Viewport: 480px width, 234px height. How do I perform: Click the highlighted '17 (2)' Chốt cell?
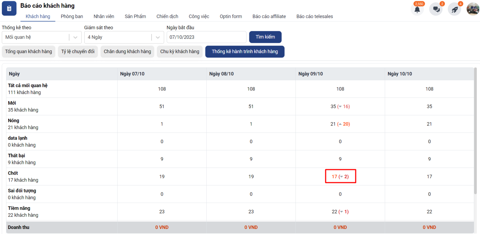340,176
